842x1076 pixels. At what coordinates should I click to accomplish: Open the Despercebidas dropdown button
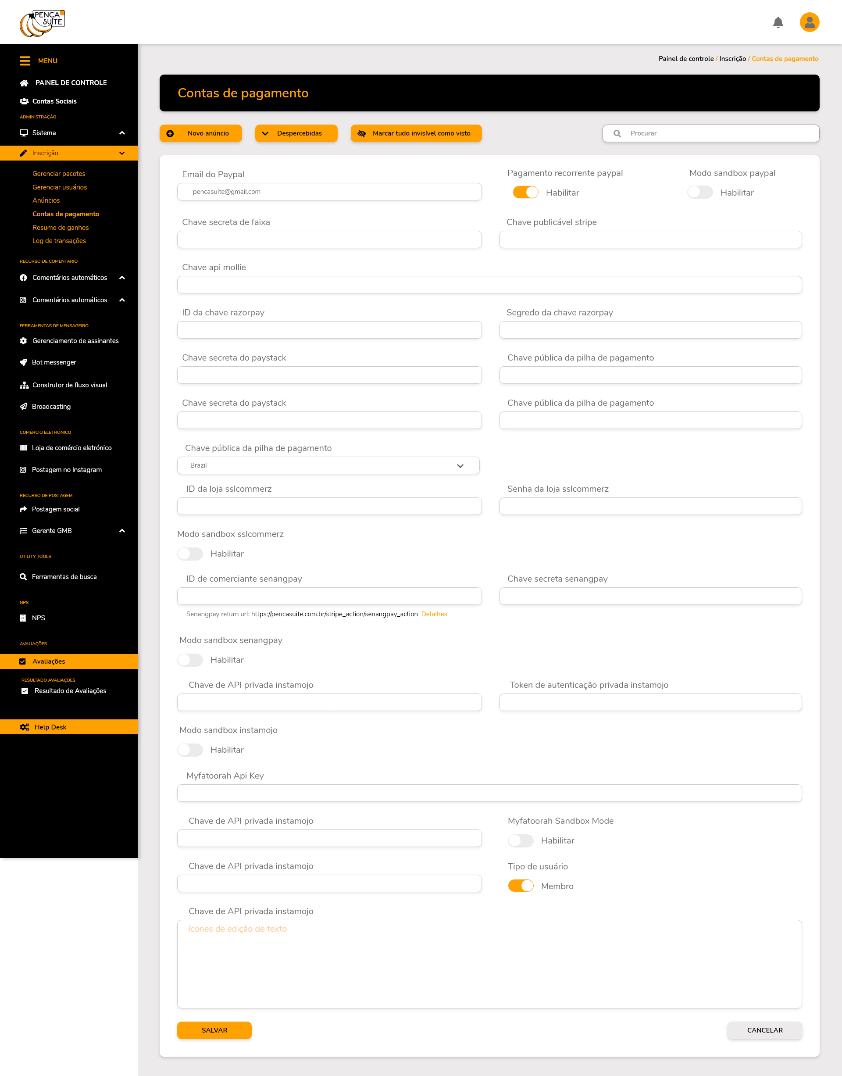pos(296,134)
